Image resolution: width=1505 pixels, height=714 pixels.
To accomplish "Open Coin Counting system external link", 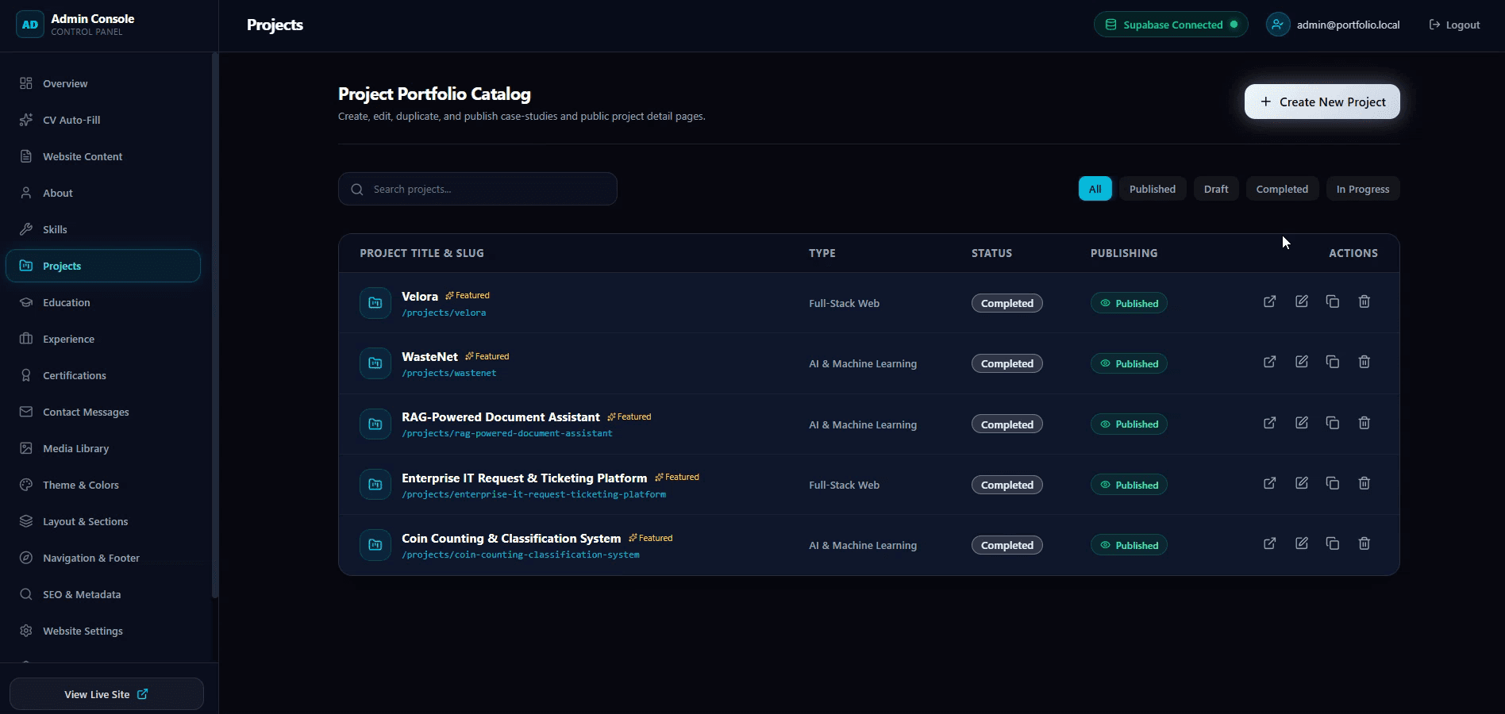I will [x=1269, y=543].
